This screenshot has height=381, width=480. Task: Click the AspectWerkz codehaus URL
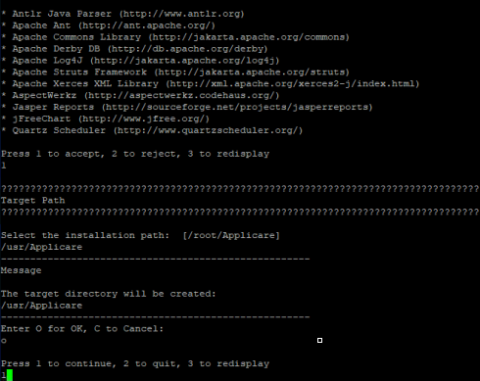click(x=181, y=96)
